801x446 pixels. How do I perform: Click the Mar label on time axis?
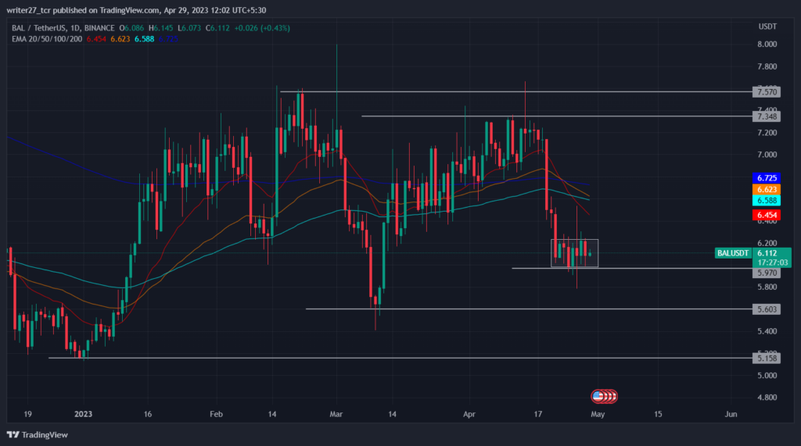click(x=336, y=414)
